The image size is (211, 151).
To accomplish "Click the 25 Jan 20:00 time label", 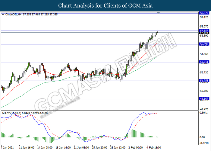I will pos(99,148).
